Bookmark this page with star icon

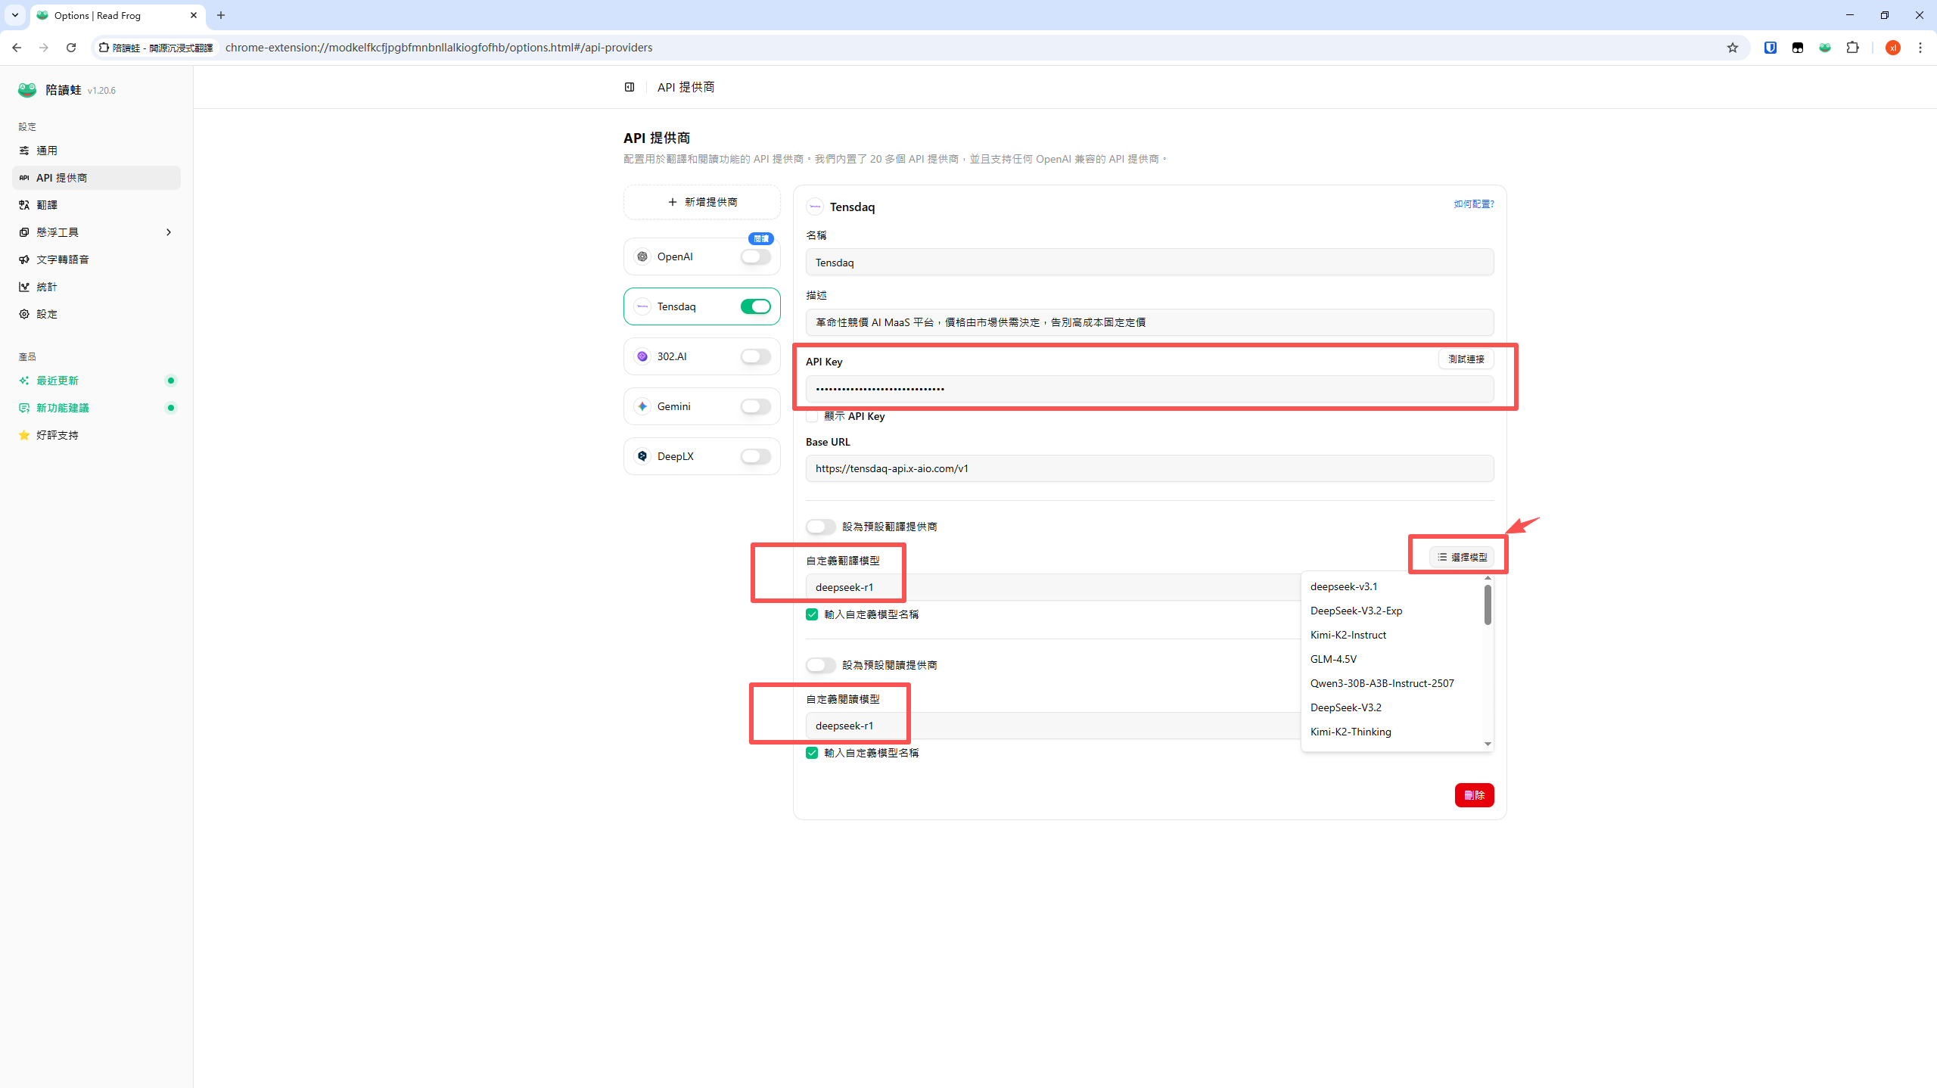coord(1733,48)
